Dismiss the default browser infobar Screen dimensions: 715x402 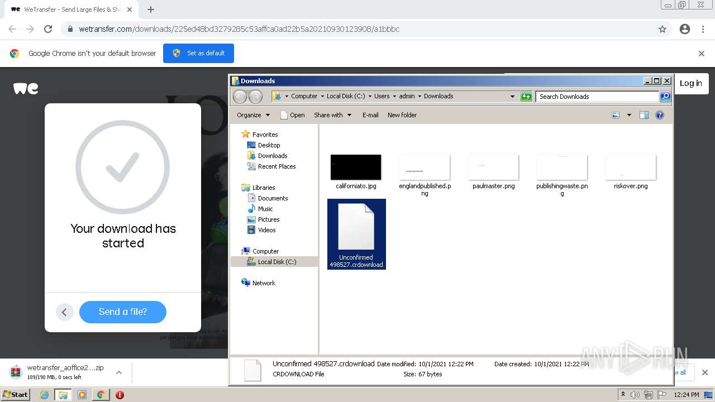(x=702, y=54)
